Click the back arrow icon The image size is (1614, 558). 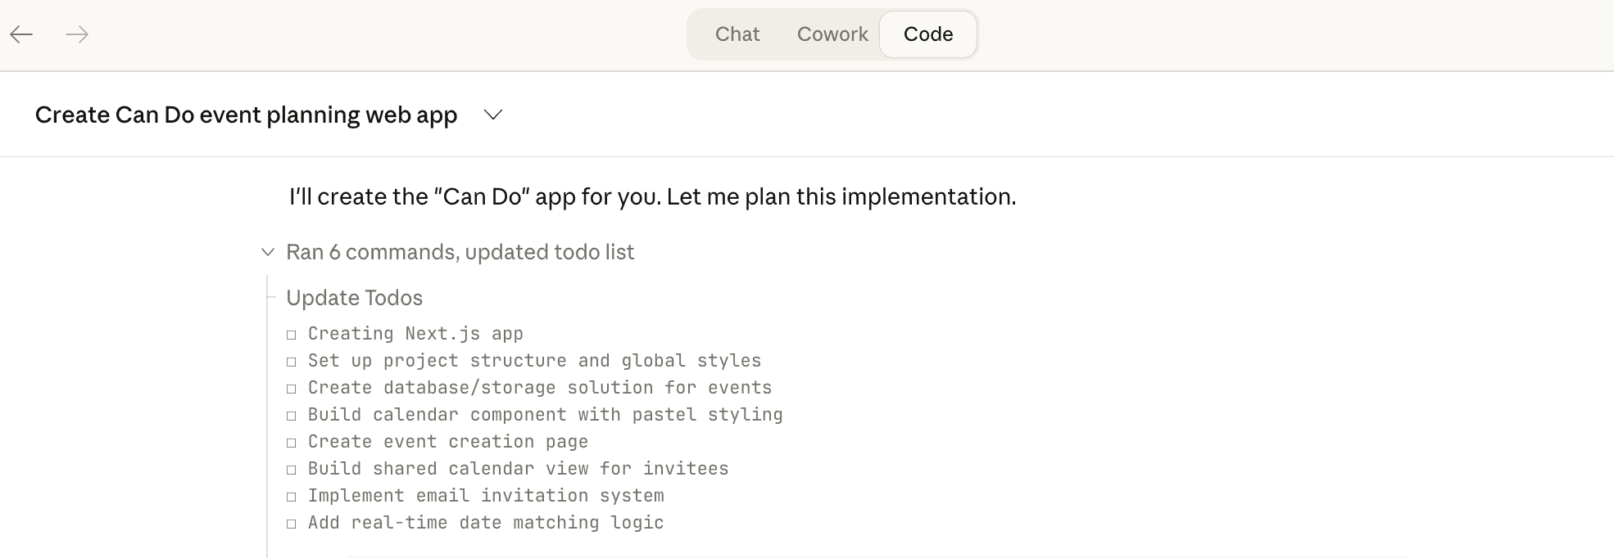coord(21,34)
